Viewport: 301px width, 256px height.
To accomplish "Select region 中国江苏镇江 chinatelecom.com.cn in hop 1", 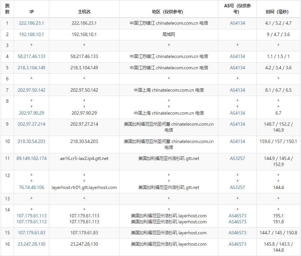I will (168, 23).
